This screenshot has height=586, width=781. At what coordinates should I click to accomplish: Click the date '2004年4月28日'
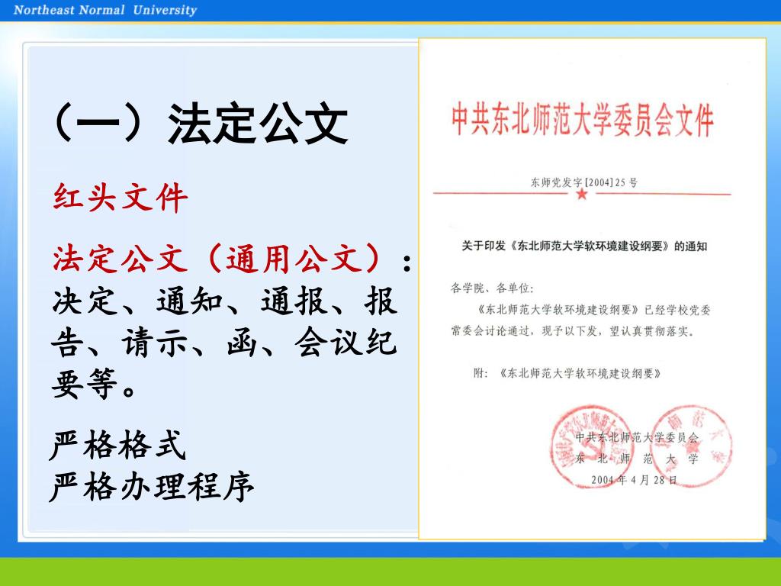point(635,480)
